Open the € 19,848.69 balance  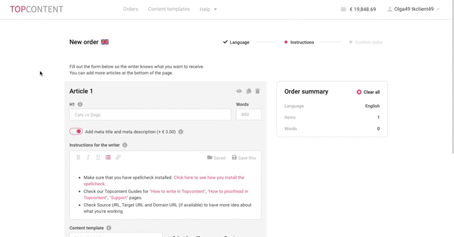point(363,10)
